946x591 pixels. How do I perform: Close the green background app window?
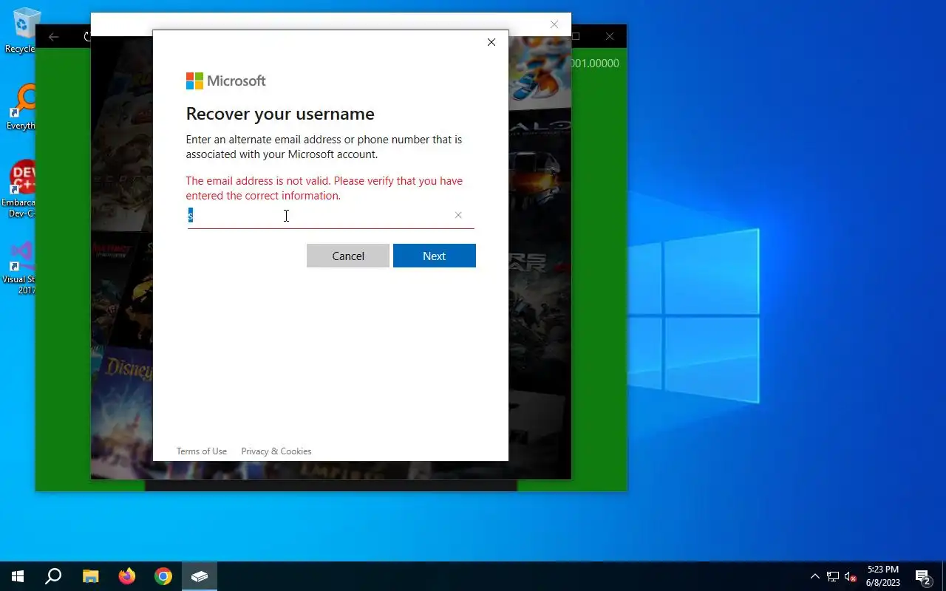(610, 36)
